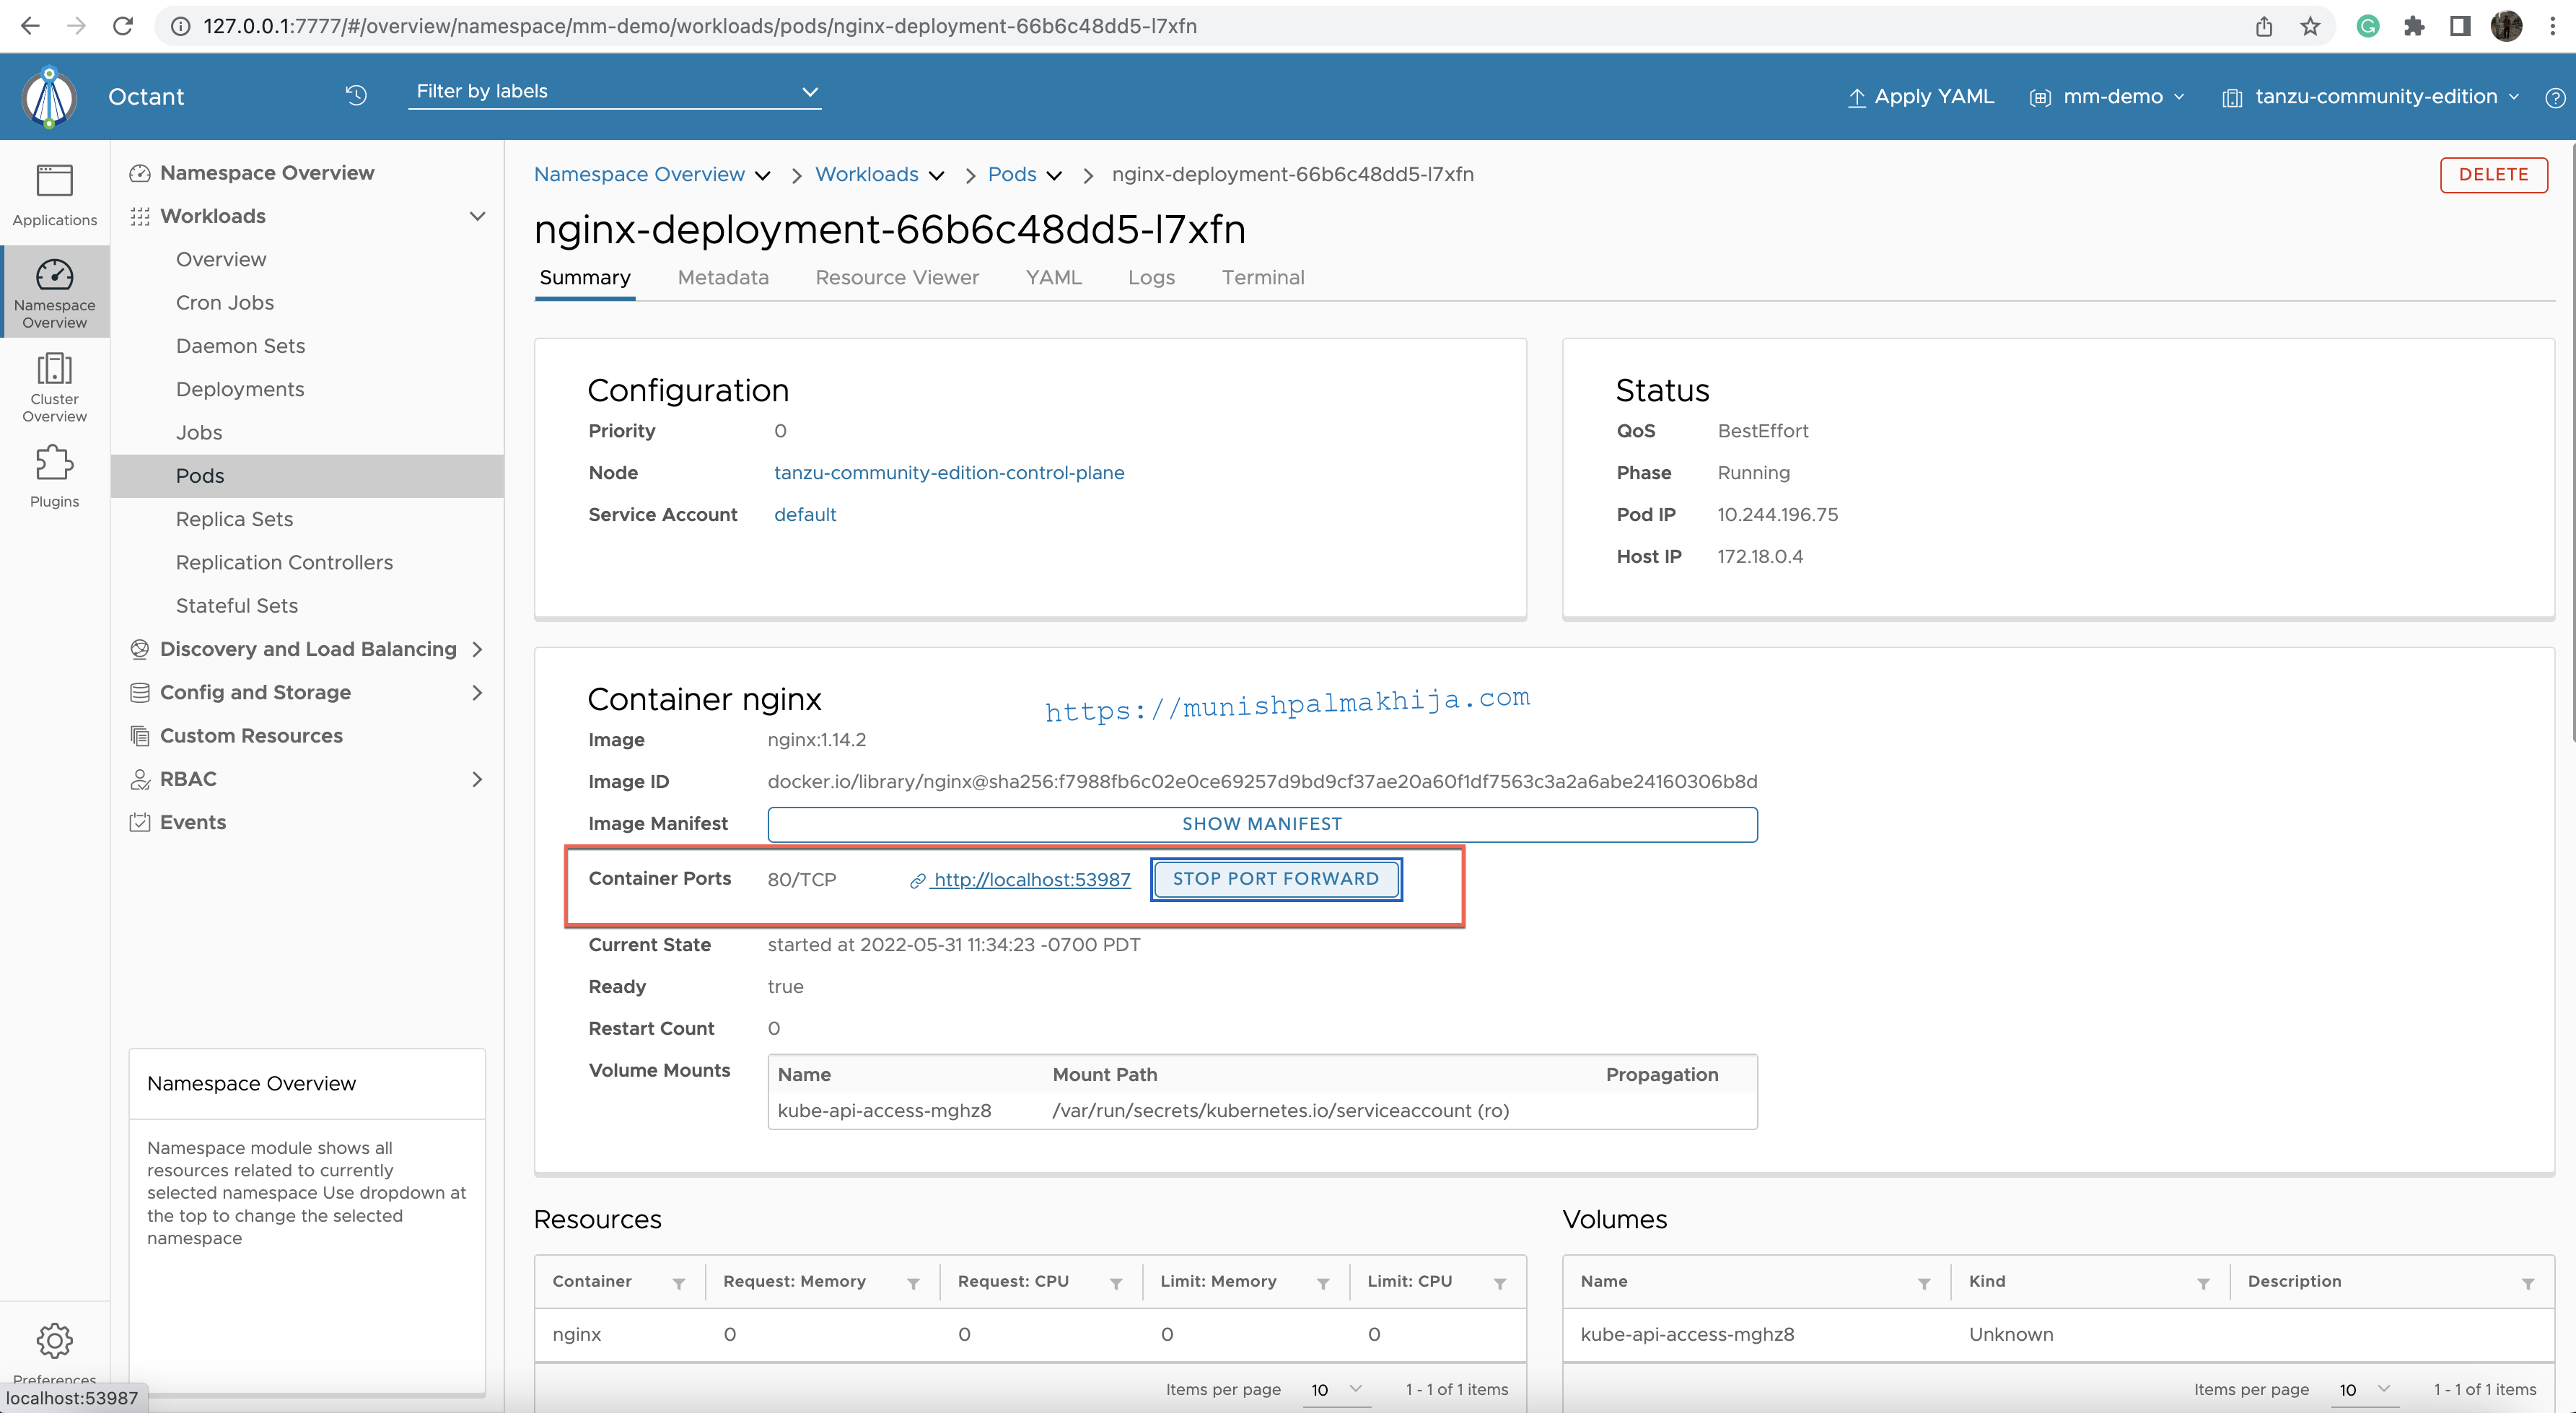Viewport: 2576px width, 1413px height.
Task: Click the Octant logo icon
Action: (x=49, y=97)
